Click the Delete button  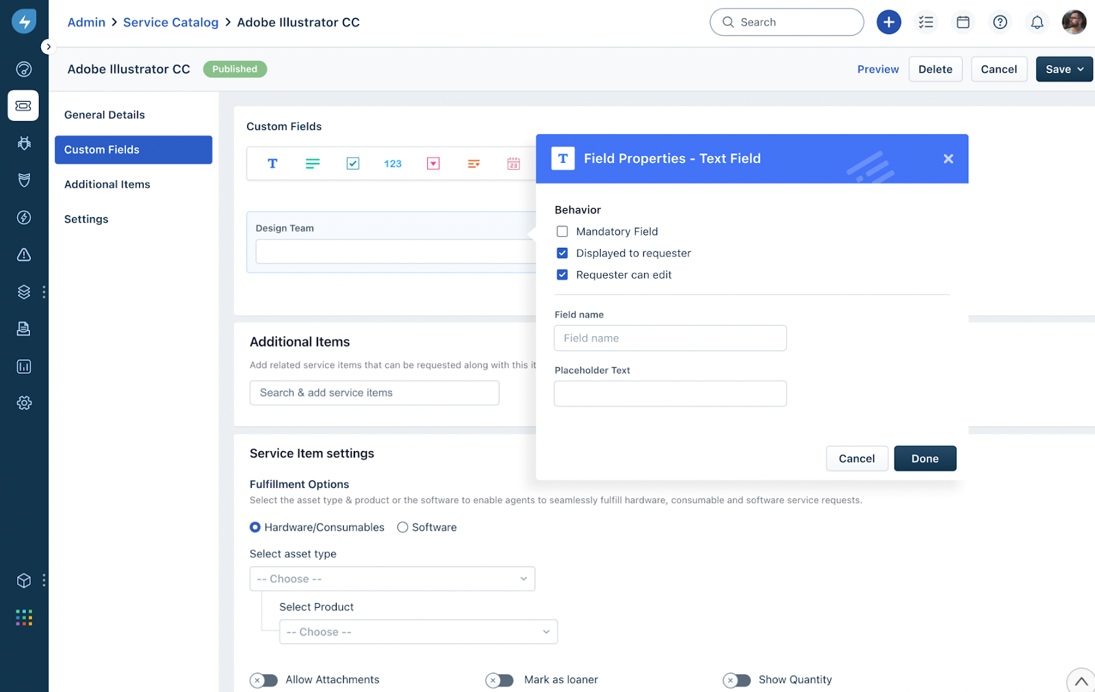936,69
